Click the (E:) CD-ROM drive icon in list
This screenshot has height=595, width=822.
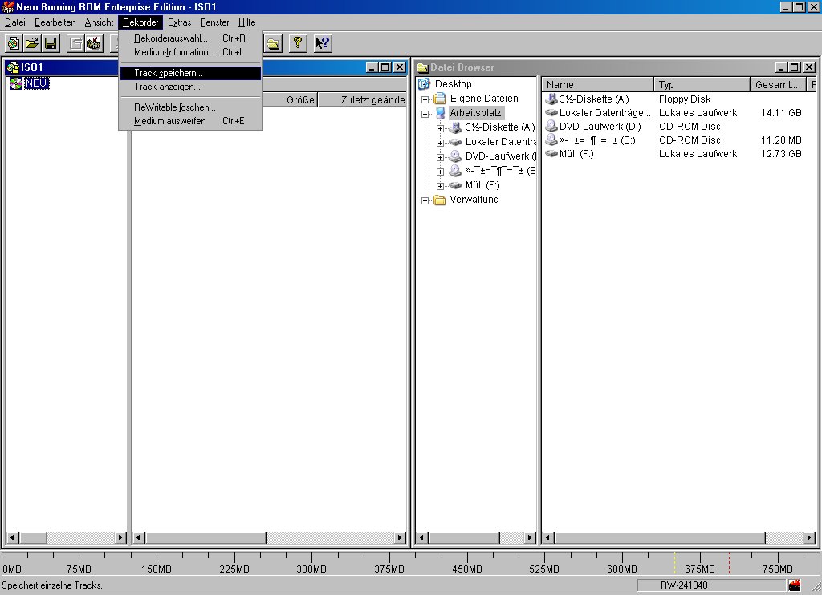point(551,140)
